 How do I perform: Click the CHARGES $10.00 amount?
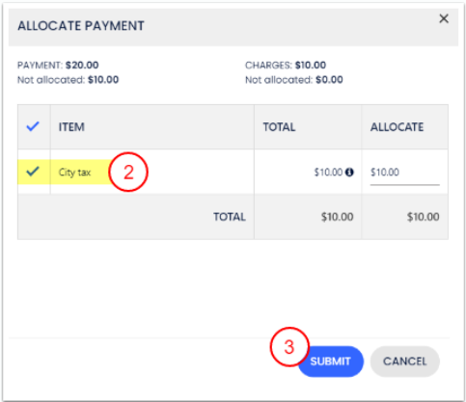click(x=311, y=66)
